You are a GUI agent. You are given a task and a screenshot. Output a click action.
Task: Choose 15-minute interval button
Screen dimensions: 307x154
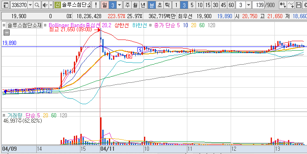pos(208,5)
